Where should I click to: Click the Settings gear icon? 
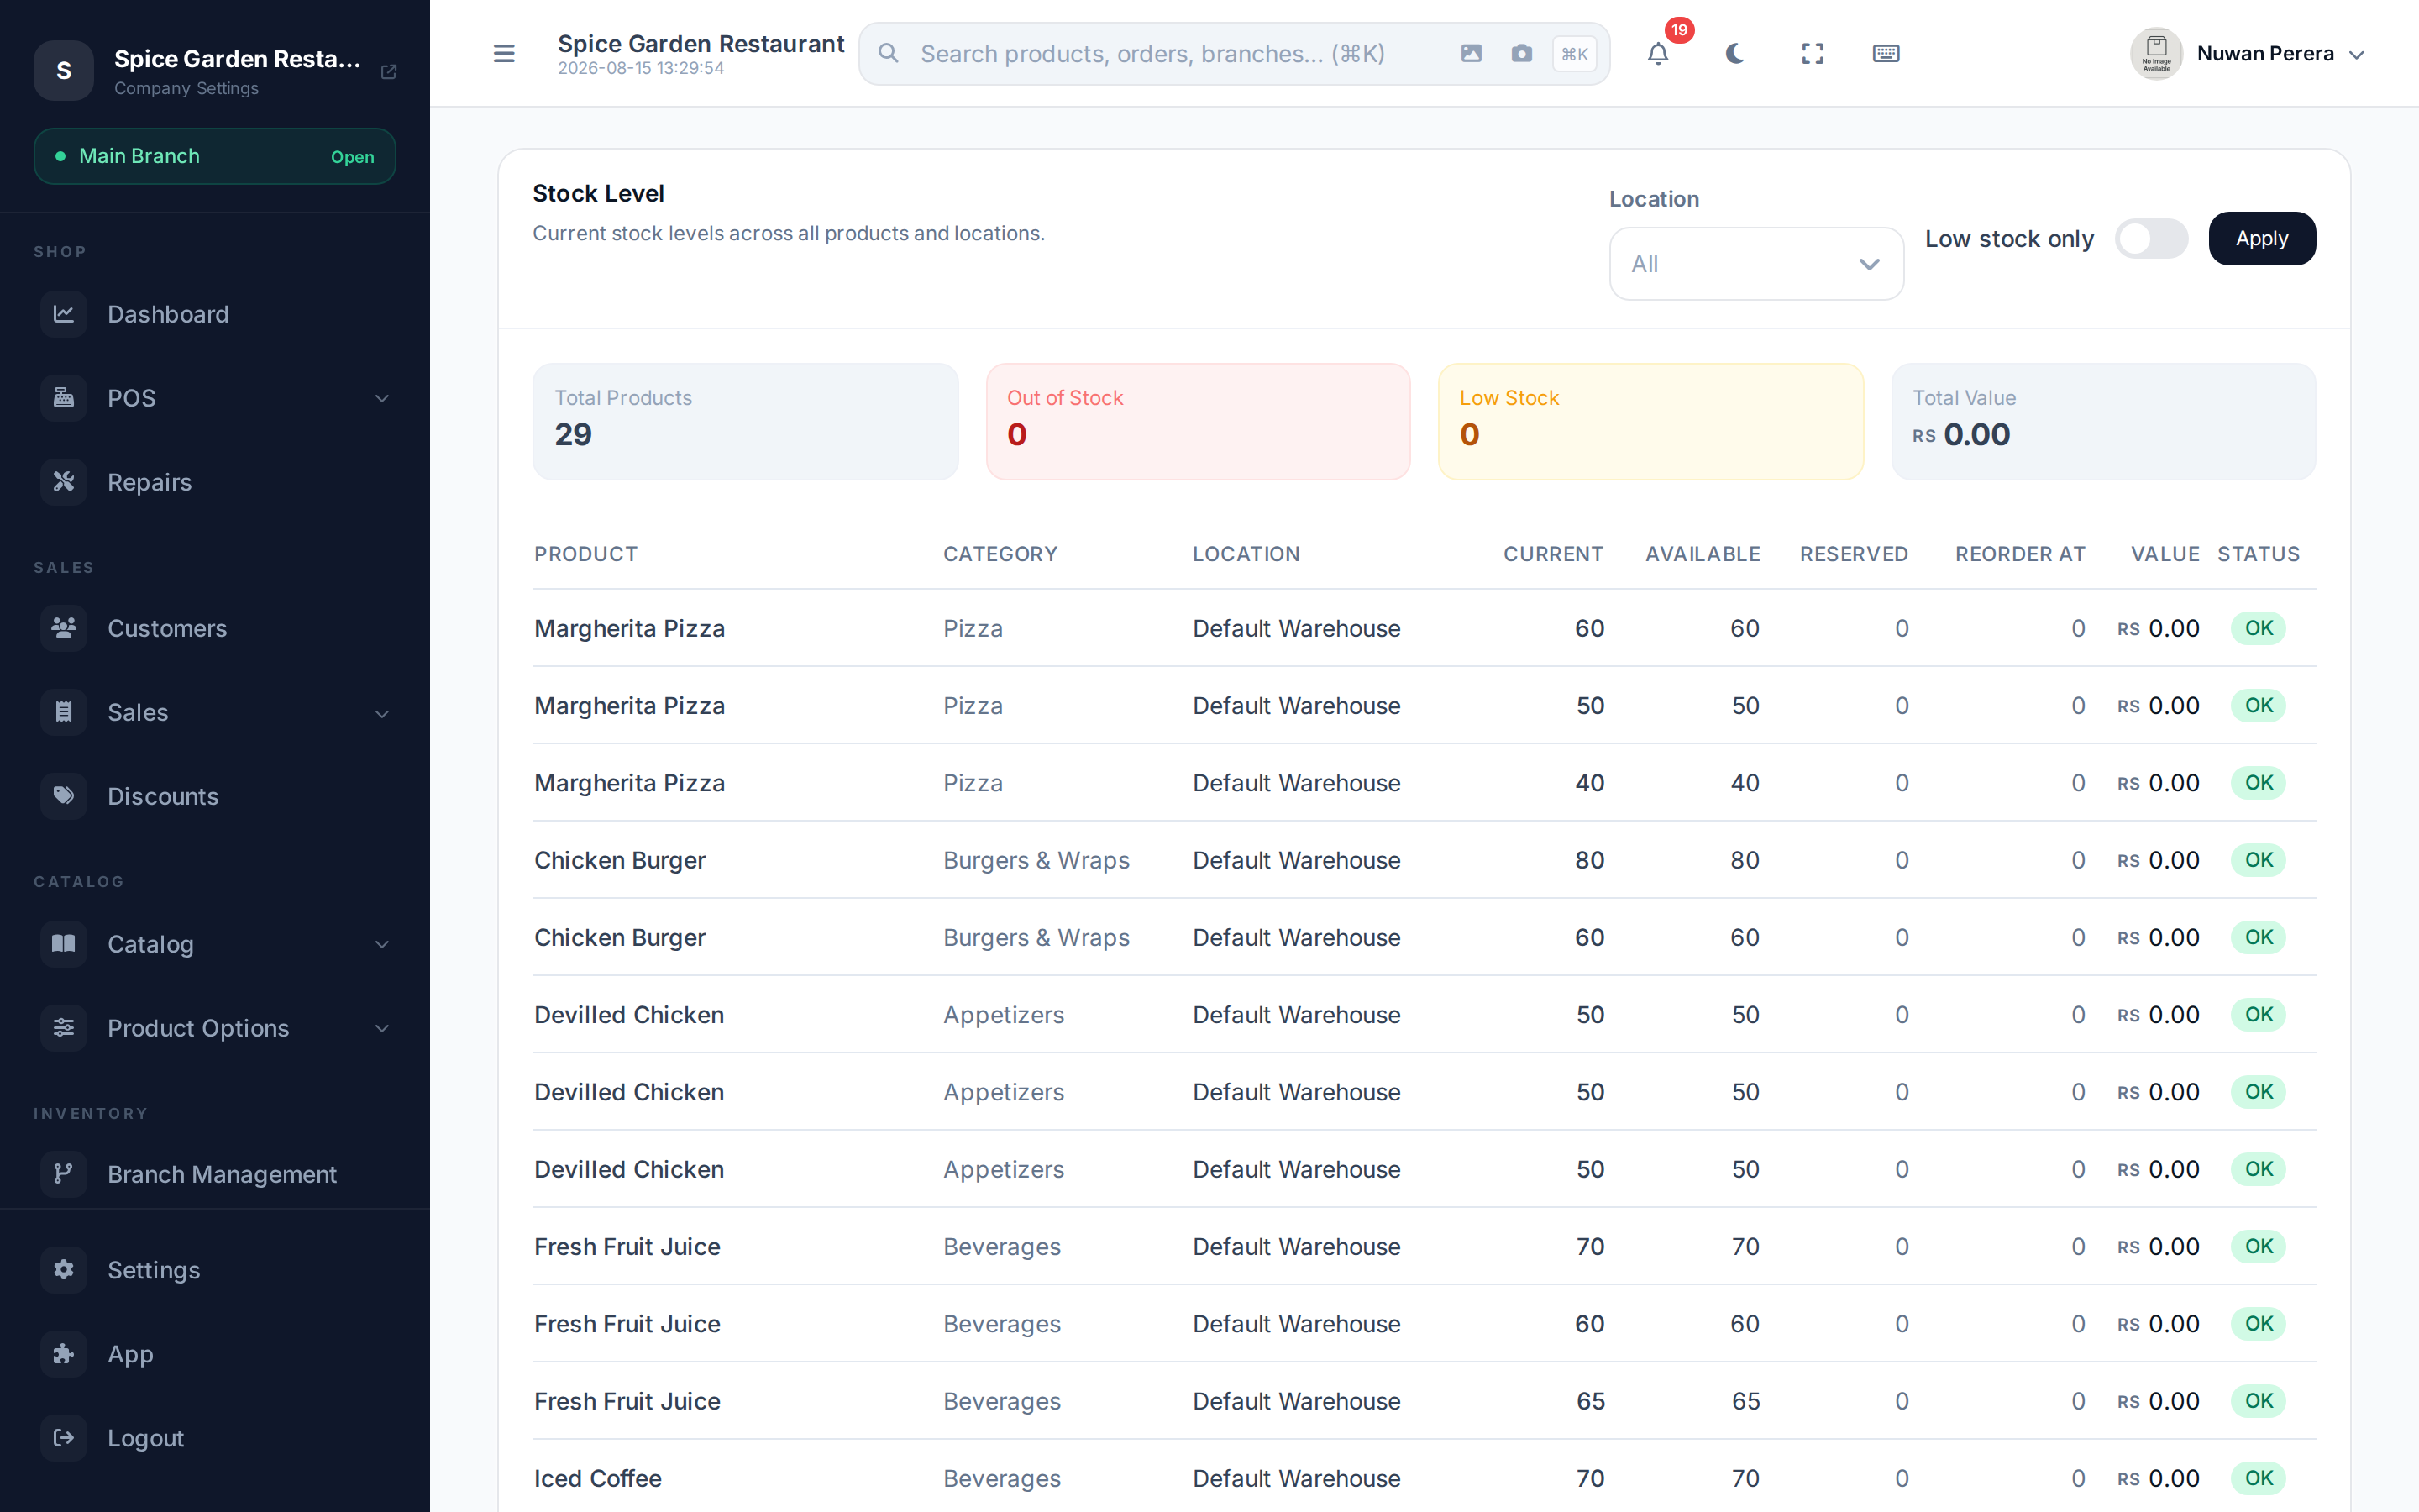point(64,1270)
